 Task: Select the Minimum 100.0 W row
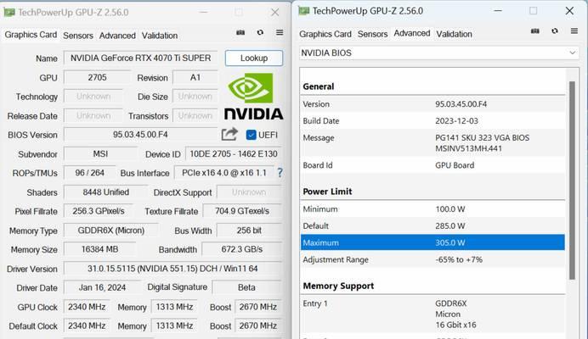coord(433,209)
